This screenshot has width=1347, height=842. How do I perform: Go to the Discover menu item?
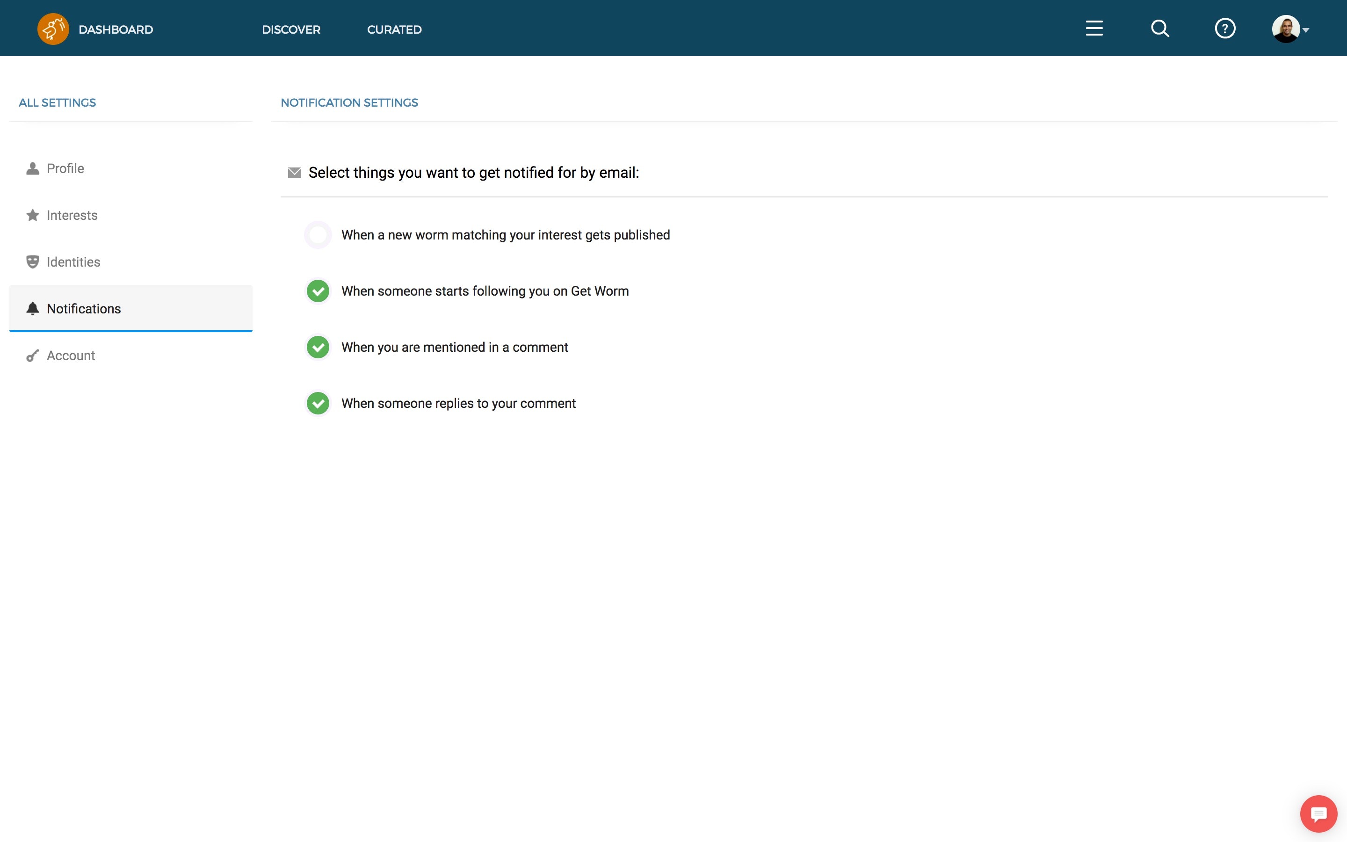[x=291, y=29]
